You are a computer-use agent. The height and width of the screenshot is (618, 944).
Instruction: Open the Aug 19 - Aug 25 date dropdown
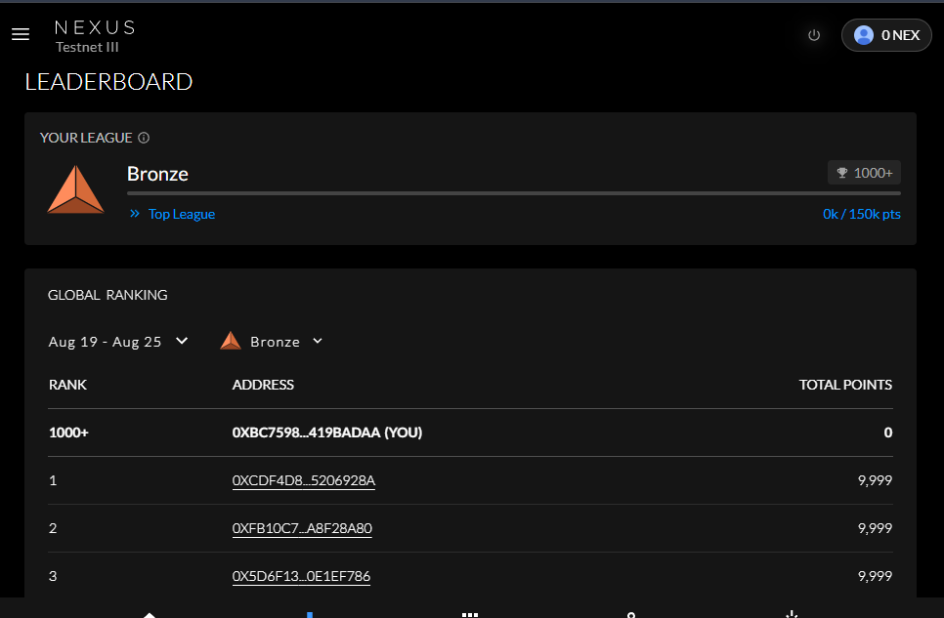point(118,342)
